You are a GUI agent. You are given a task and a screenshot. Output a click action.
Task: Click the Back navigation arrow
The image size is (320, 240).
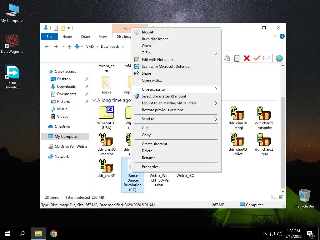point(47,47)
